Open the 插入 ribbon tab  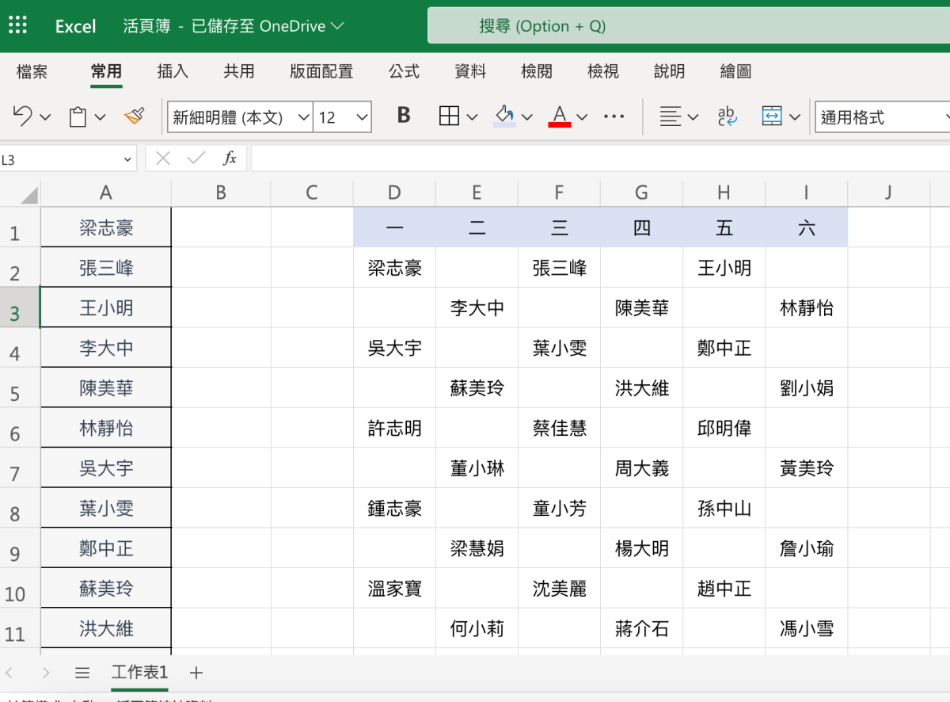click(173, 71)
